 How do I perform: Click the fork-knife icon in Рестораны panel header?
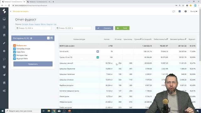point(52,38)
